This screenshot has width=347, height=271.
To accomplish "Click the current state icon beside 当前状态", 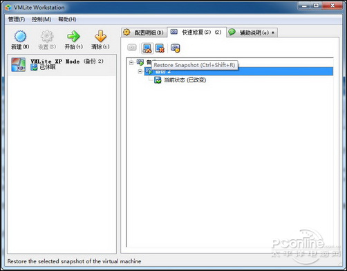I will 158,80.
